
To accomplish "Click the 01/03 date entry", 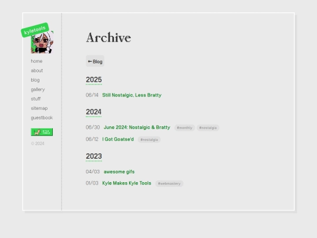I will [92, 183].
